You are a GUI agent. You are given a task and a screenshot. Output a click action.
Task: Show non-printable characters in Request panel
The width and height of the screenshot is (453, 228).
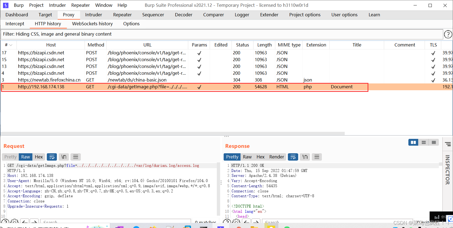tap(64, 157)
